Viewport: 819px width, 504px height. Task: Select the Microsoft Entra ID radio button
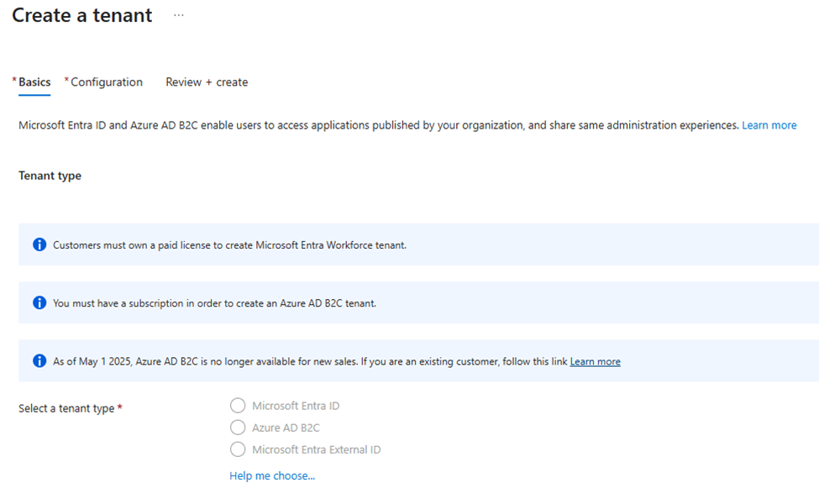click(x=238, y=405)
